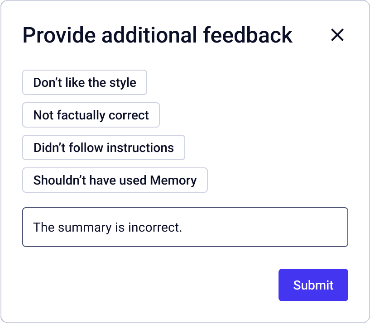Send the feedback with the blue Submit button

pyautogui.click(x=313, y=285)
